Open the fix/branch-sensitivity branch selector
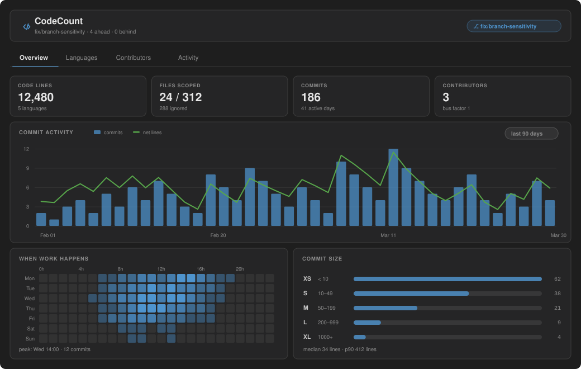The height and width of the screenshot is (369, 581). (513, 26)
